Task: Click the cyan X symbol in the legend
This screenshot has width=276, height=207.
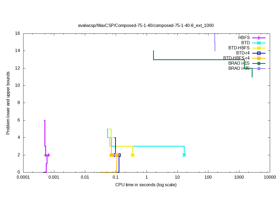Action: click(259, 43)
